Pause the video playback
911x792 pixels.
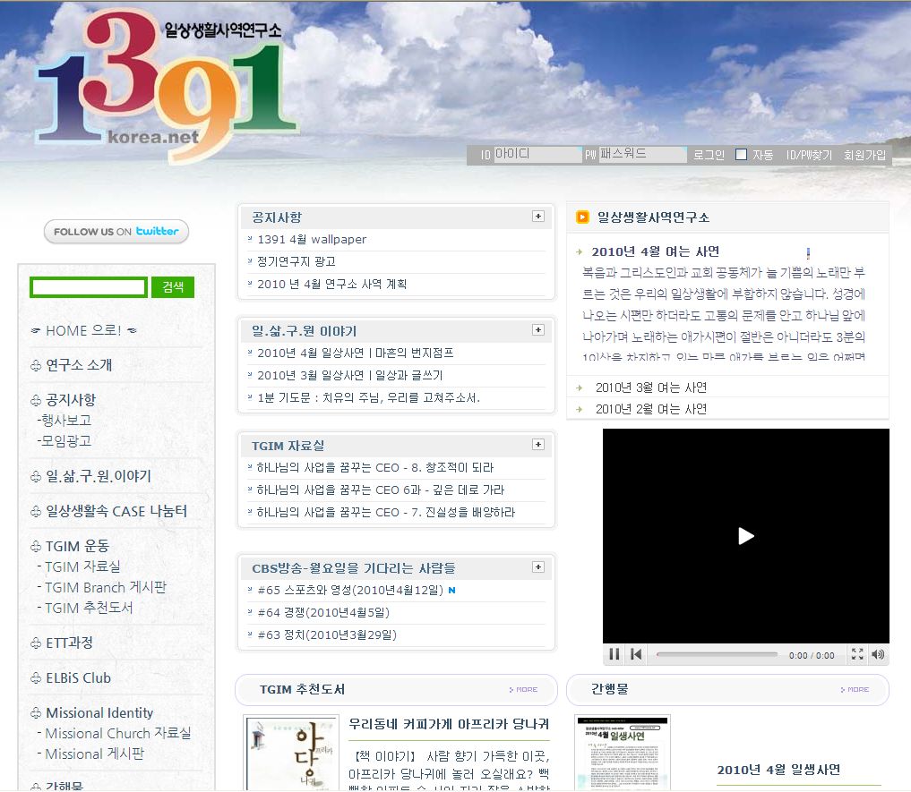pos(614,654)
